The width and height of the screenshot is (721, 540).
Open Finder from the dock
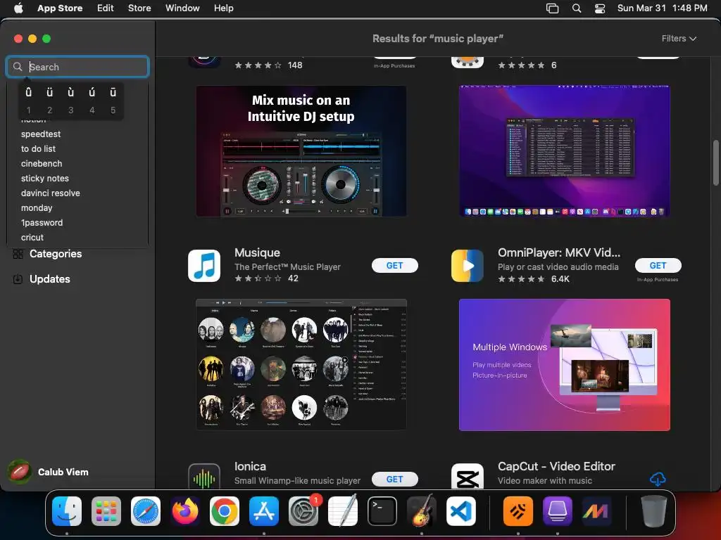pos(67,511)
